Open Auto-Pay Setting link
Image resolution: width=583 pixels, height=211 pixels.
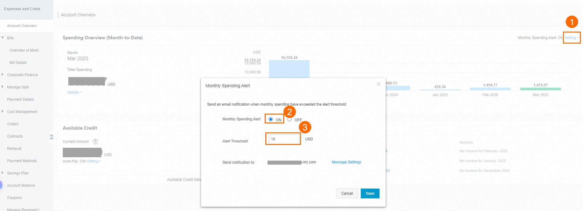94,161
